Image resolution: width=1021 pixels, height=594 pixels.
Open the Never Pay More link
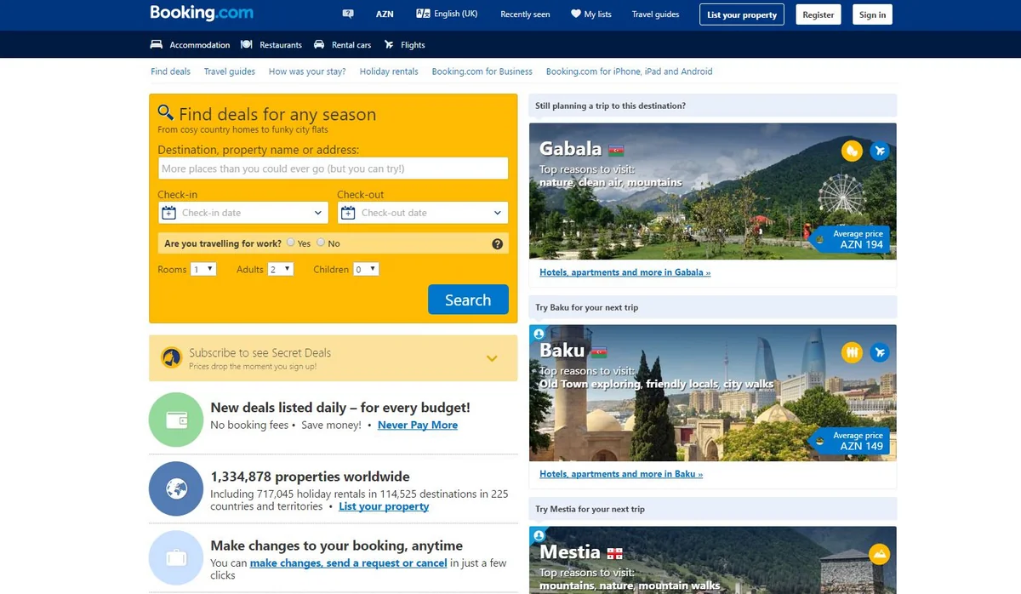point(418,425)
